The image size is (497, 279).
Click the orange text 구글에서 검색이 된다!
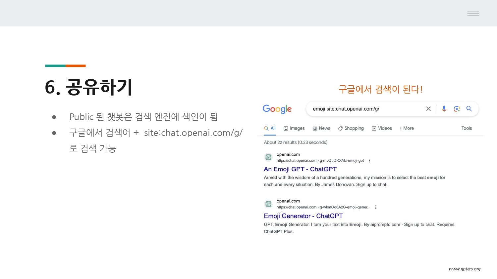(380, 89)
